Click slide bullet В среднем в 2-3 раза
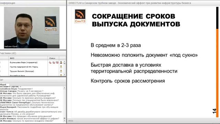This screenshot has width=220, height=124. click(x=115, y=45)
